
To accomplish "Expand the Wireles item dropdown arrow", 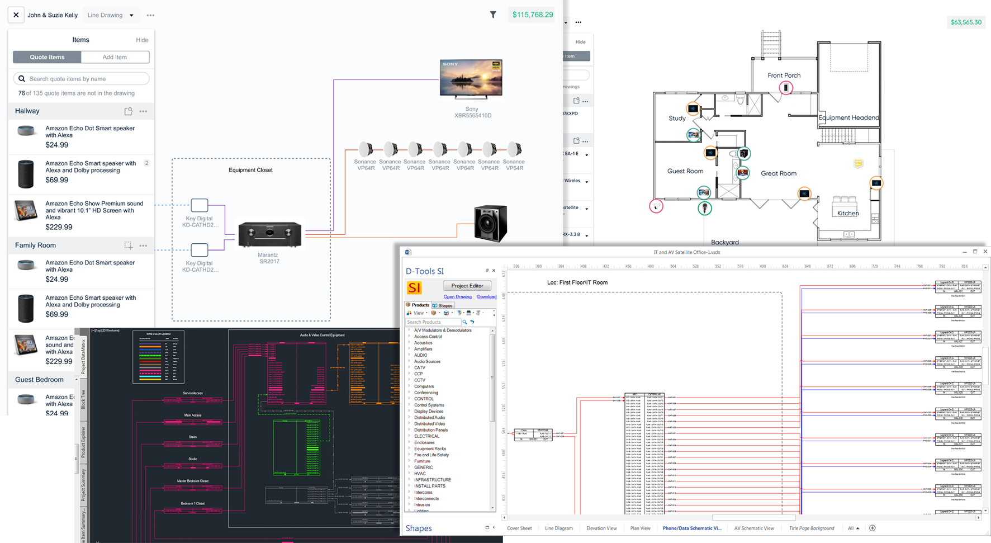I will [586, 182].
